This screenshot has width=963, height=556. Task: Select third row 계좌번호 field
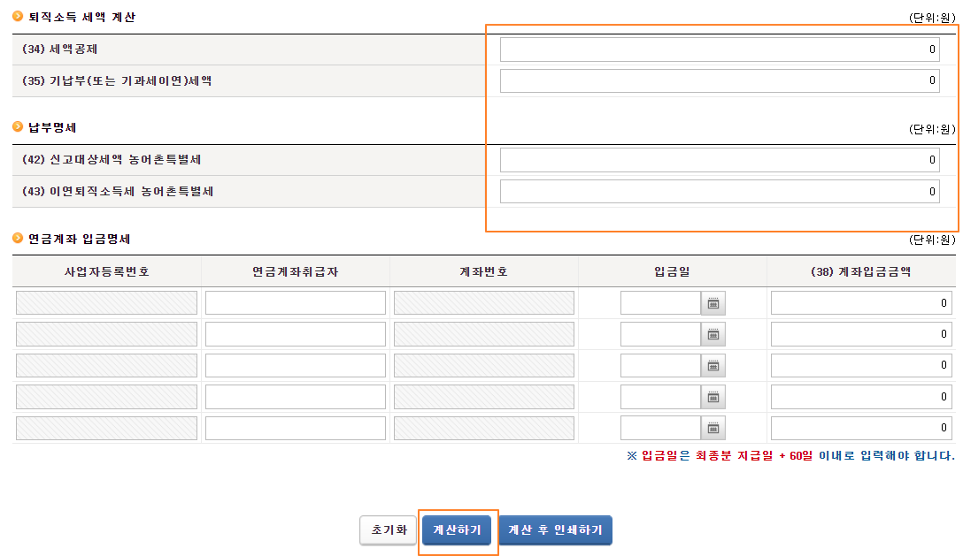[484, 366]
